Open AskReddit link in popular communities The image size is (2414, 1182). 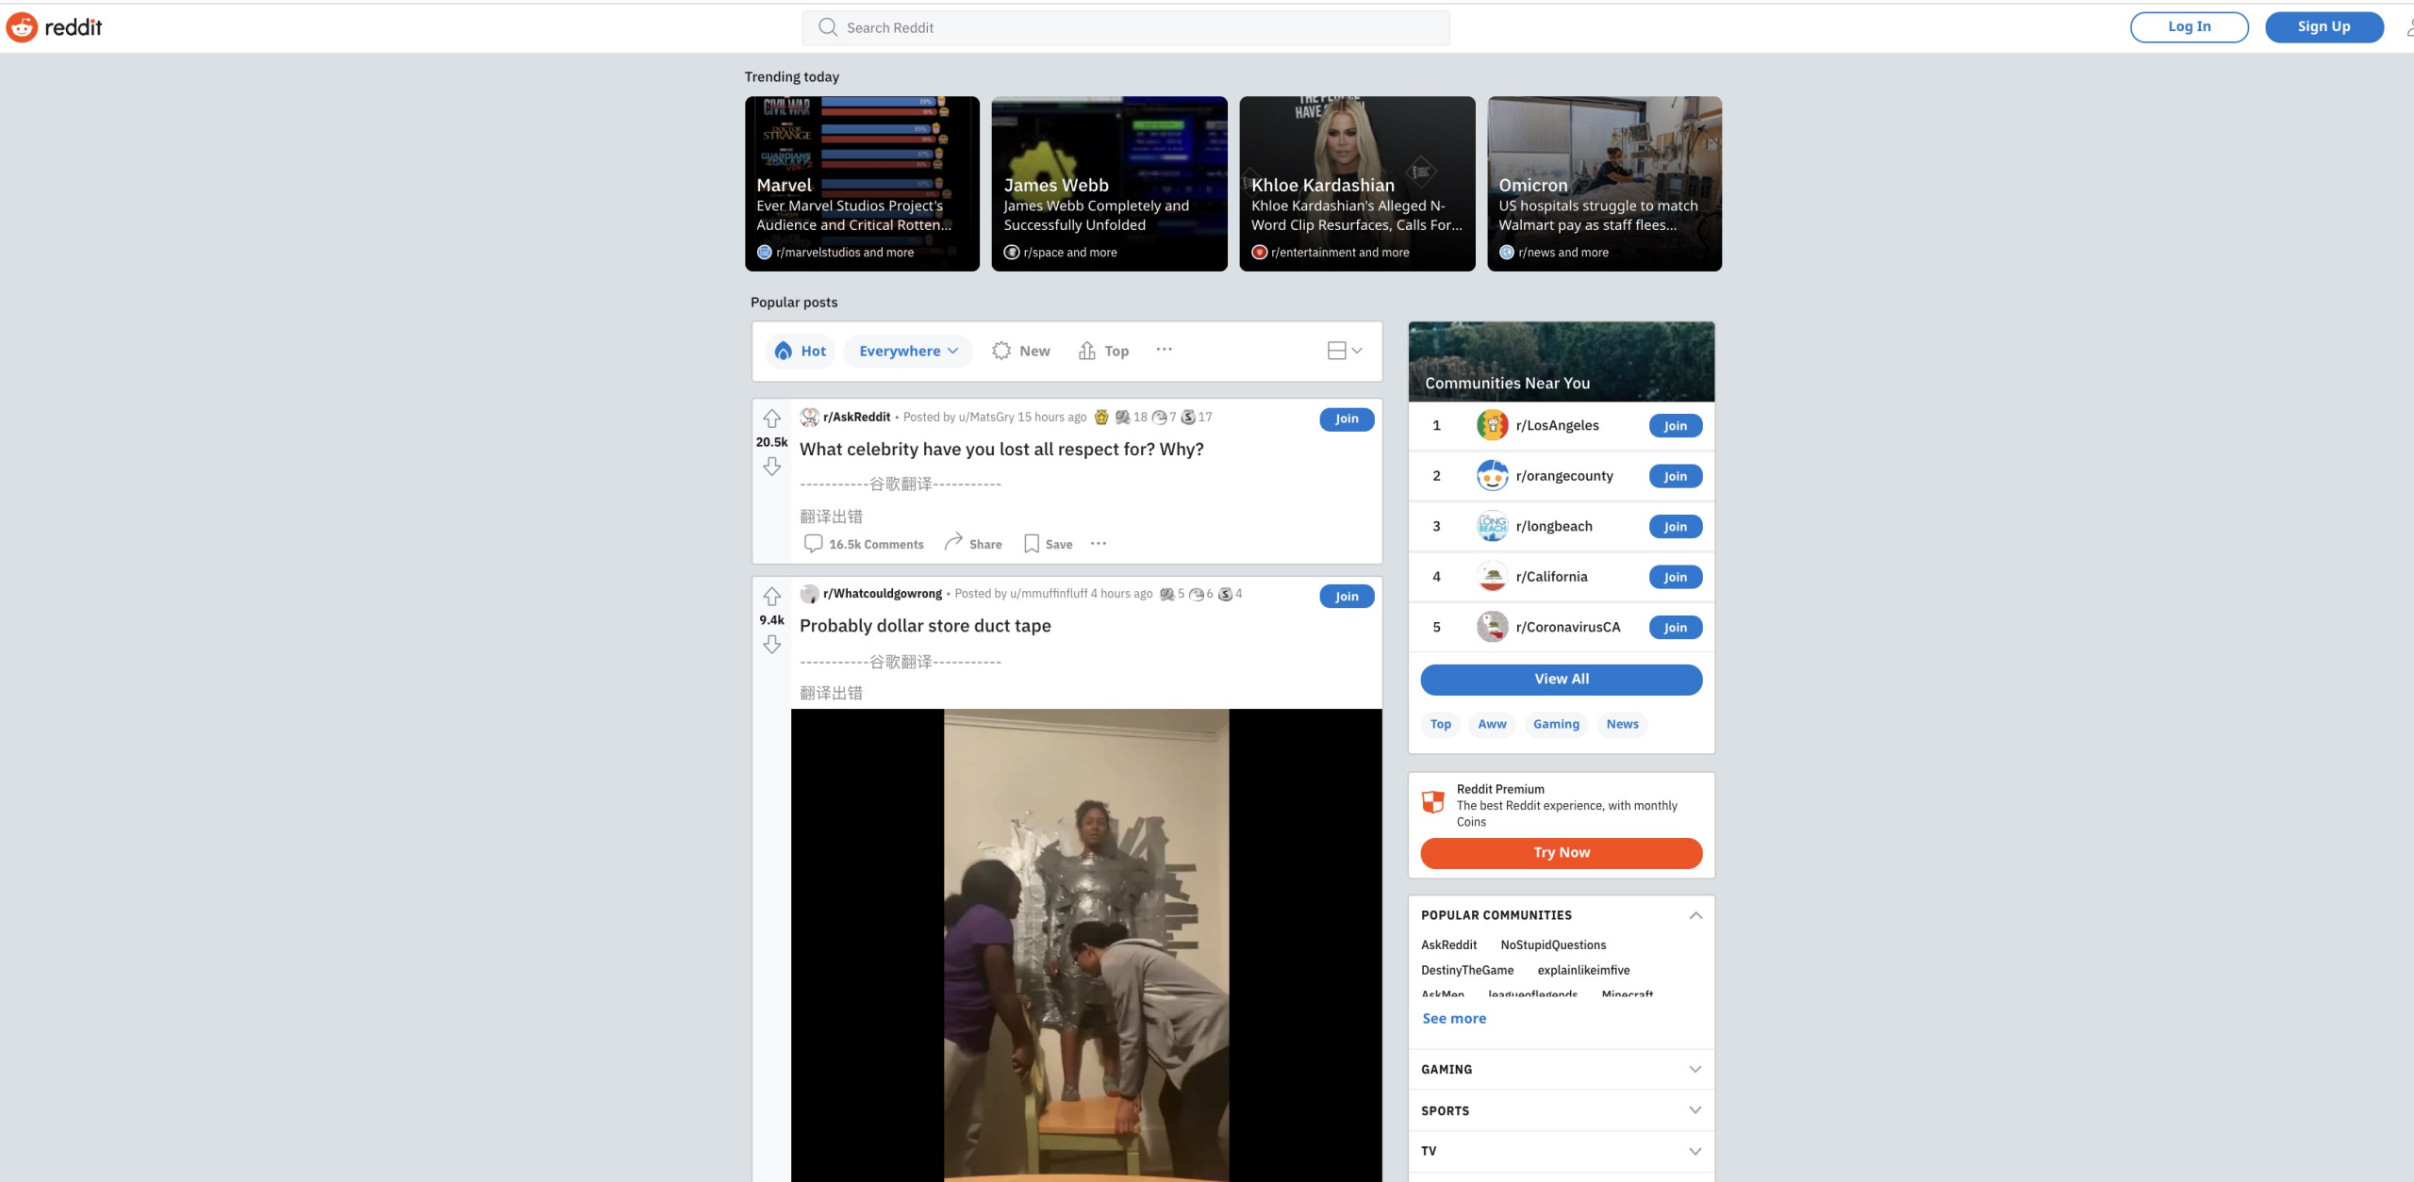point(1448,944)
